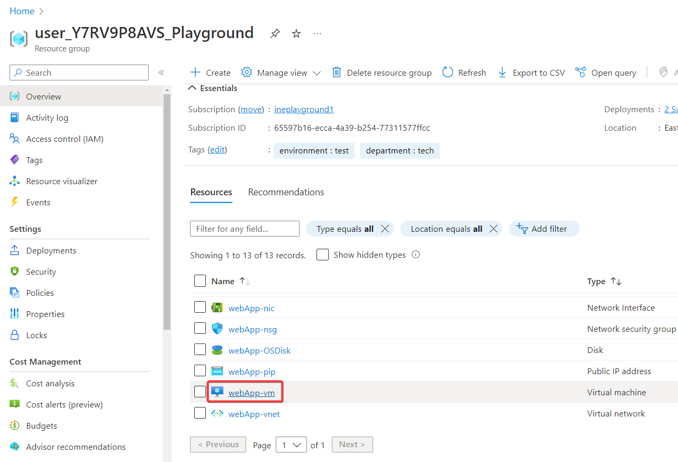Expand the page number dropdown

click(291, 445)
